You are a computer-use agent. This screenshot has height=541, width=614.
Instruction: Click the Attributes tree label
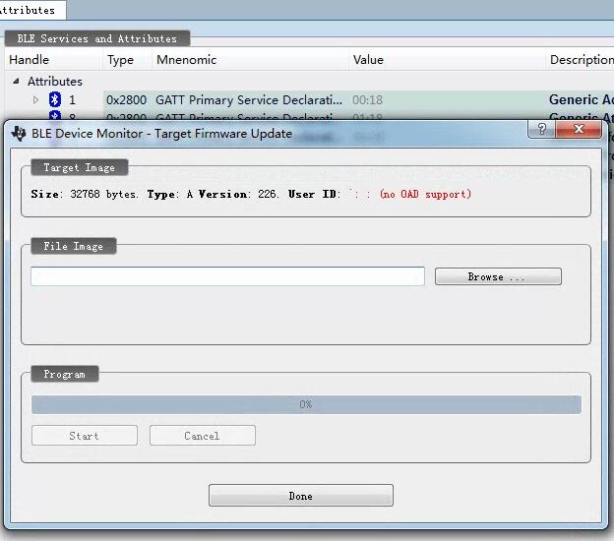click(55, 82)
